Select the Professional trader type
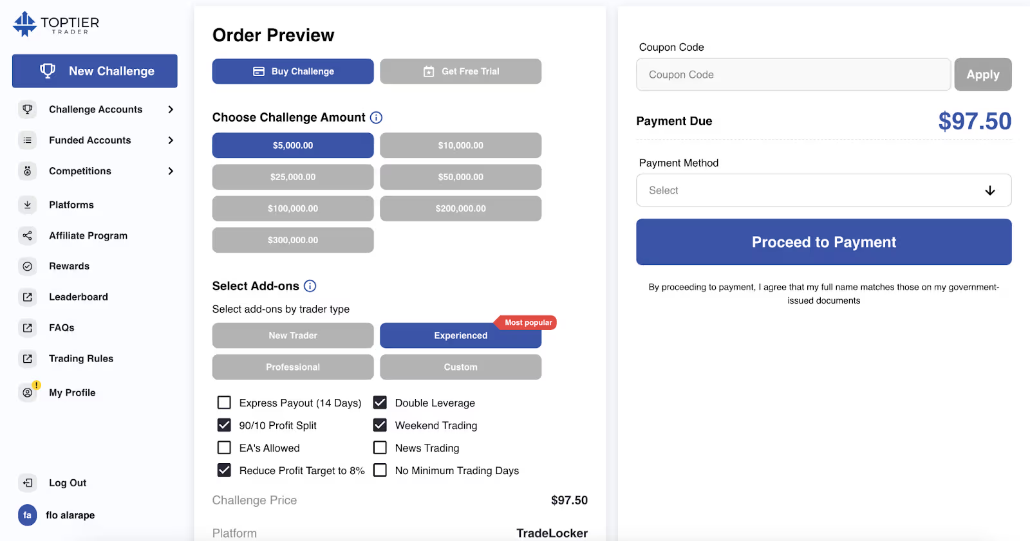 coord(292,367)
